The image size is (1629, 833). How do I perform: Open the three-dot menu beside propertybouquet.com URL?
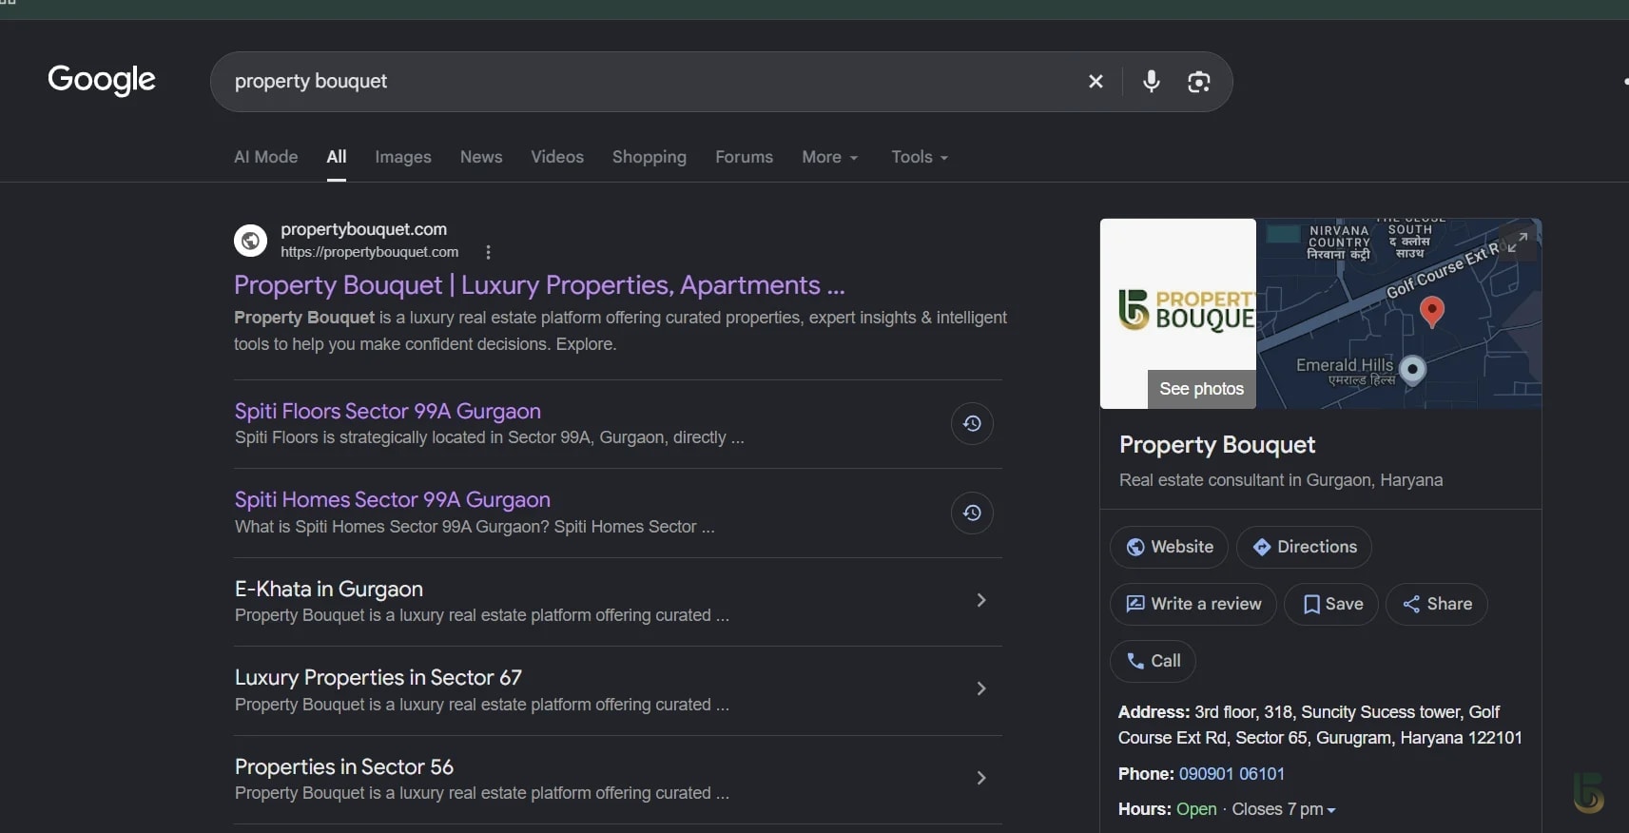click(488, 252)
